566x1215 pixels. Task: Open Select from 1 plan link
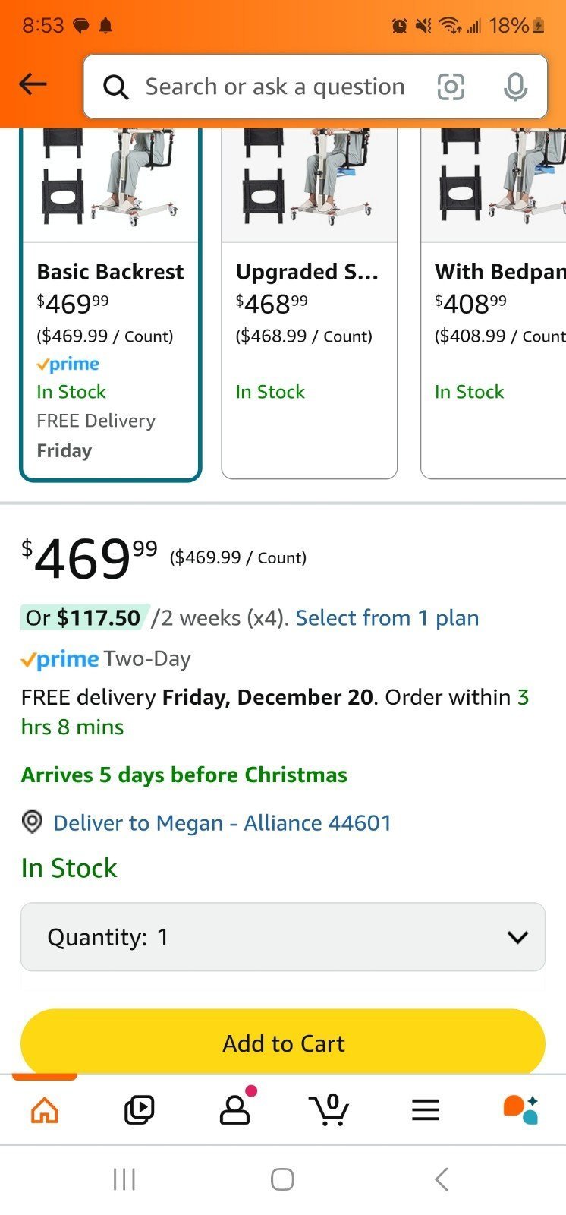click(x=387, y=618)
